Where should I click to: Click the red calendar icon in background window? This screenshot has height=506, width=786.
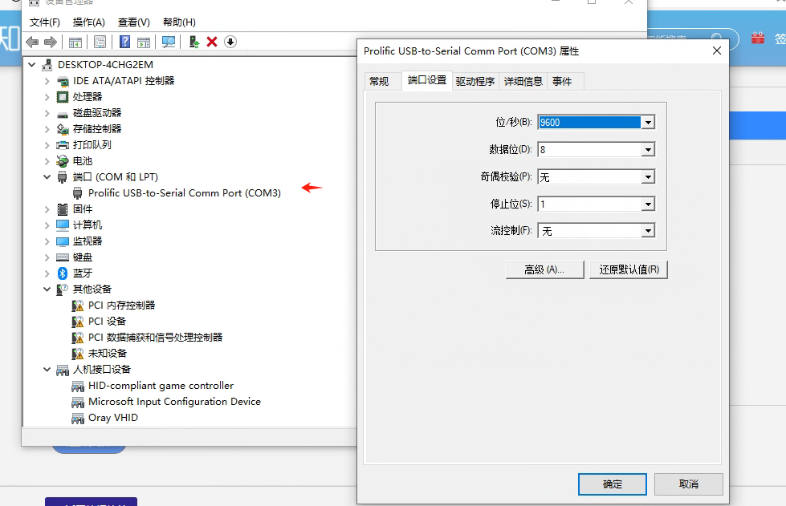pyautogui.click(x=758, y=38)
